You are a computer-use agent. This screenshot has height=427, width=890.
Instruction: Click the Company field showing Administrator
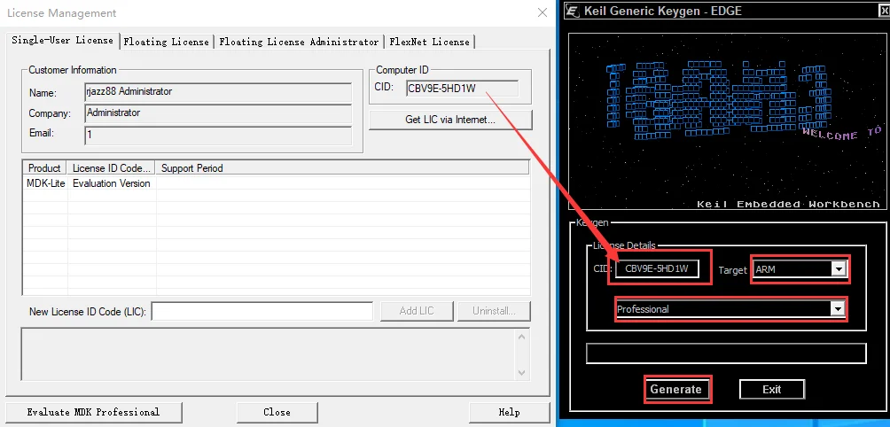(218, 113)
